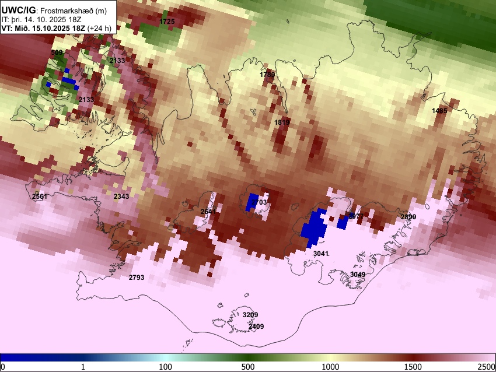Click the 3209 elevation label
The image size is (496, 372).
tap(250, 315)
